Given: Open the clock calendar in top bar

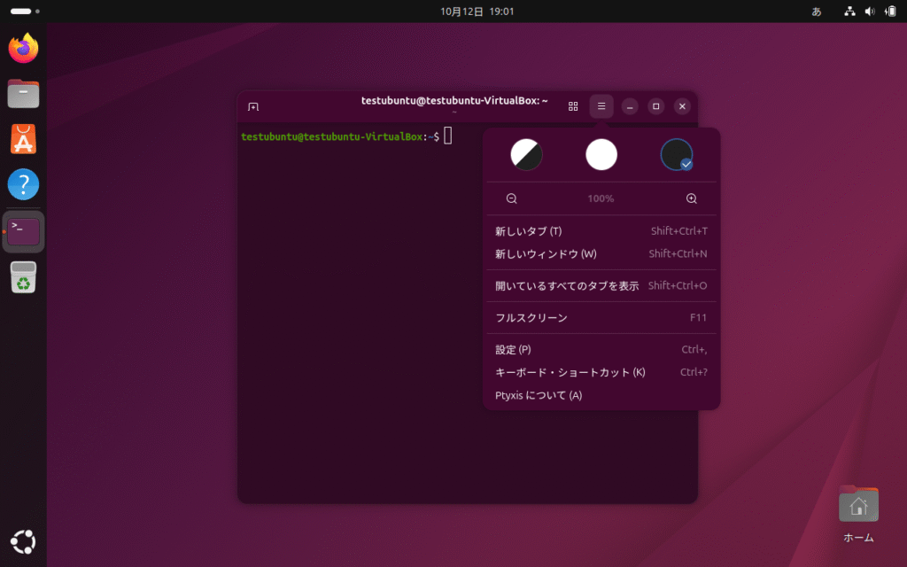Looking at the screenshot, I should point(477,12).
